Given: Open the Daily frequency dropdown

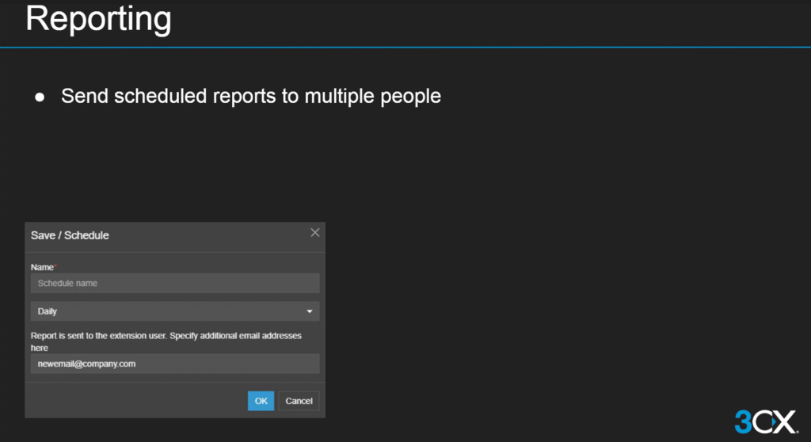Looking at the screenshot, I should pos(175,311).
